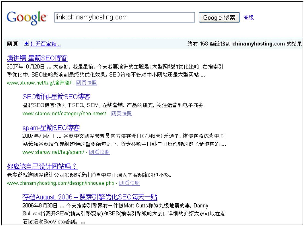Click the snippet starting 2006年8月30日

click(124, 213)
